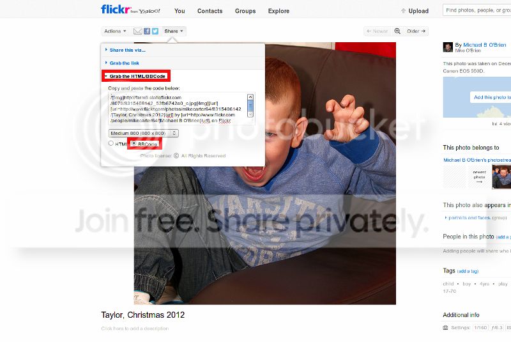
Task: Click the camera settings icon
Action: [445, 327]
